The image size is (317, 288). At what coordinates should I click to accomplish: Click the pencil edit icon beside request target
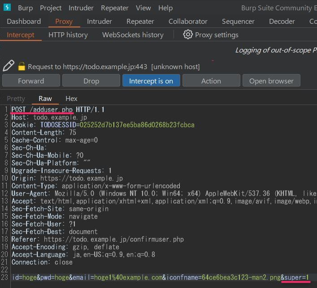(x=8, y=66)
